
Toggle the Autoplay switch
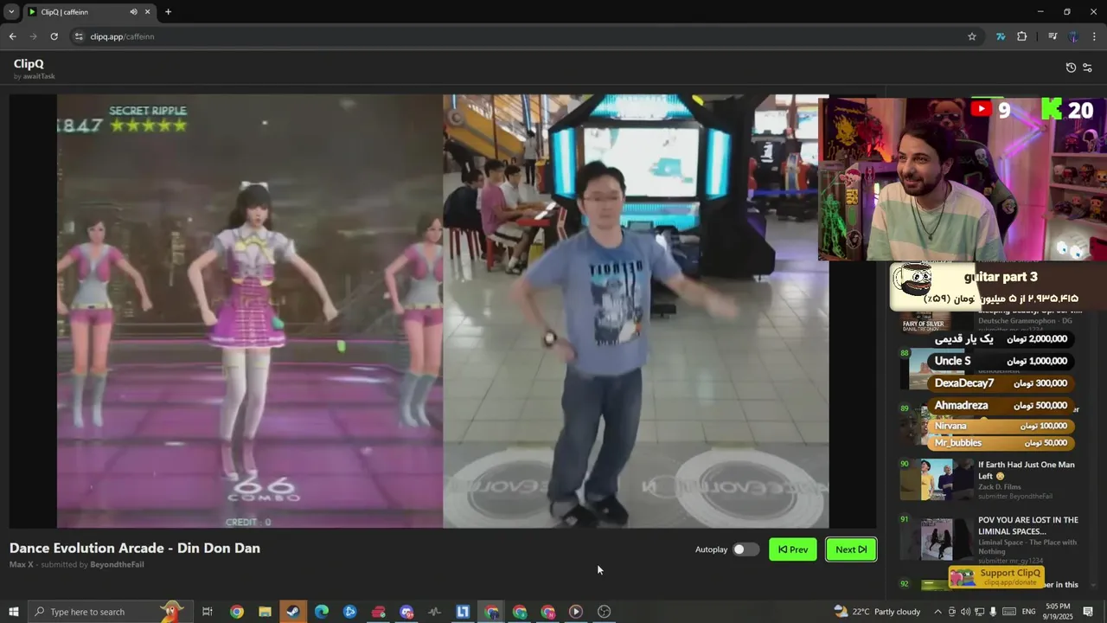point(745,549)
